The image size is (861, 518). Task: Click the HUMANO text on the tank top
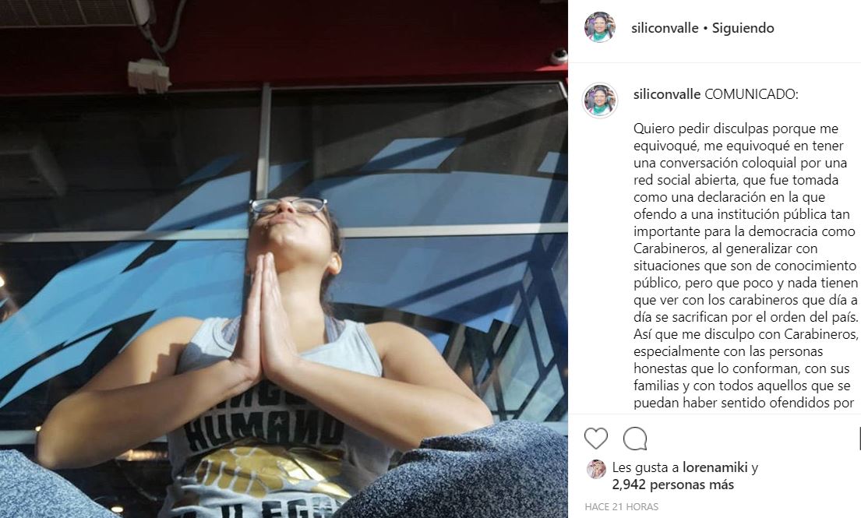263,428
